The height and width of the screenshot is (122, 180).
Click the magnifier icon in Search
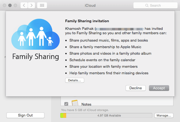pyautogui.click(x=147, y=6)
